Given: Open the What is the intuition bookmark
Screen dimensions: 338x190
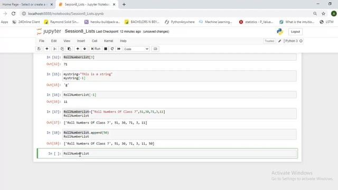Looking at the screenshot, I should 297,22.
